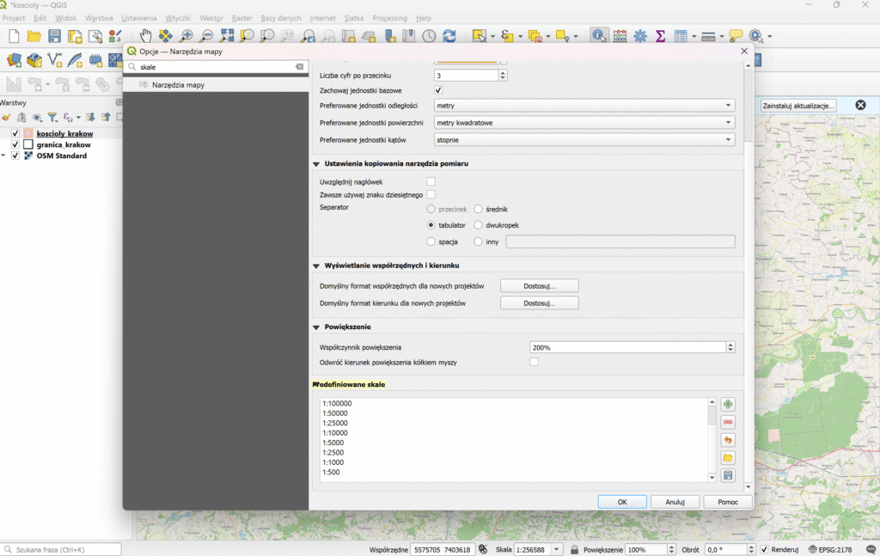The image size is (880, 556).
Task: Click the skale search field in options
Action: tap(215, 67)
